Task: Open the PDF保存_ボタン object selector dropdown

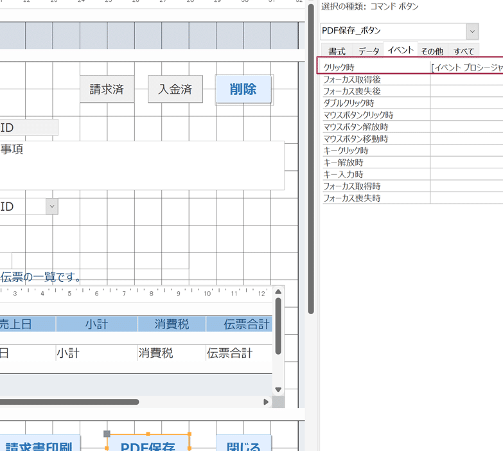Action: coord(472,31)
